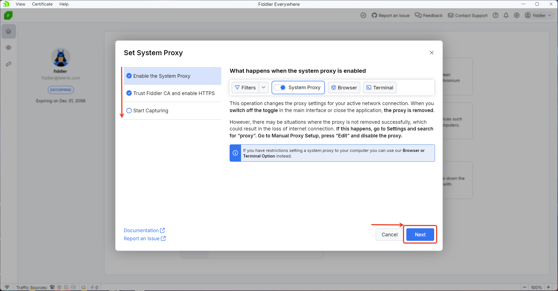Open the View menu

pos(21,4)
